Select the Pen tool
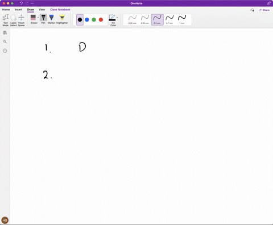This screenshot has width=273, height=225. pyautogui.click(x=43, y=19)
